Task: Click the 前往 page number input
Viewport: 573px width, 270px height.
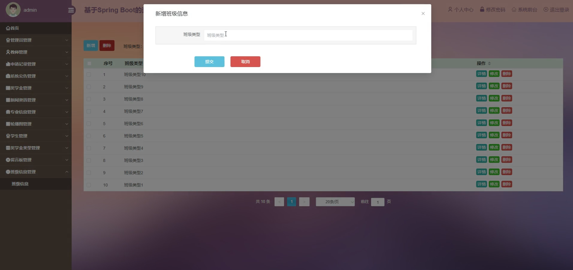Action: 378,202
